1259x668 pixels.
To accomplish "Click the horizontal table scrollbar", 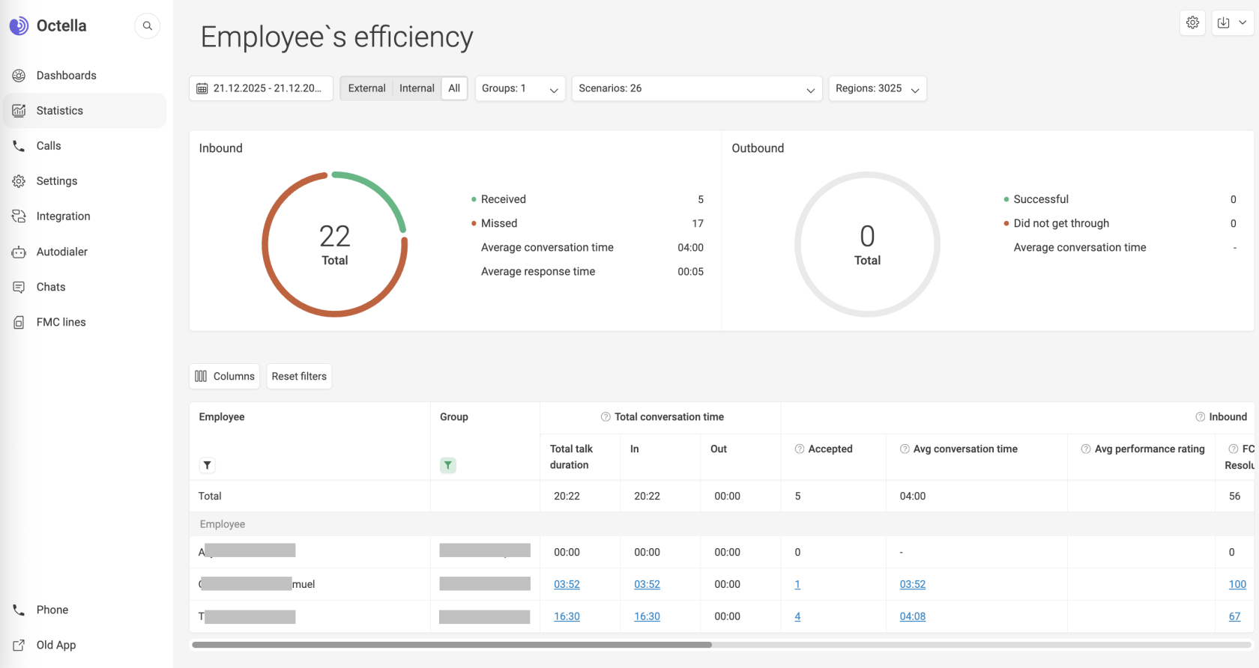I will 452,644.
